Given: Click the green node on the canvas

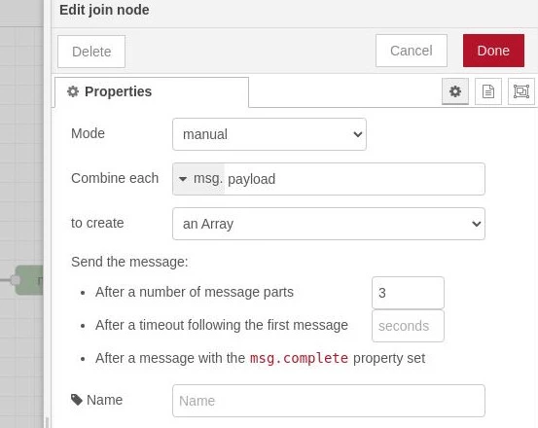Looking at the screenshot, I should [29, 280].
